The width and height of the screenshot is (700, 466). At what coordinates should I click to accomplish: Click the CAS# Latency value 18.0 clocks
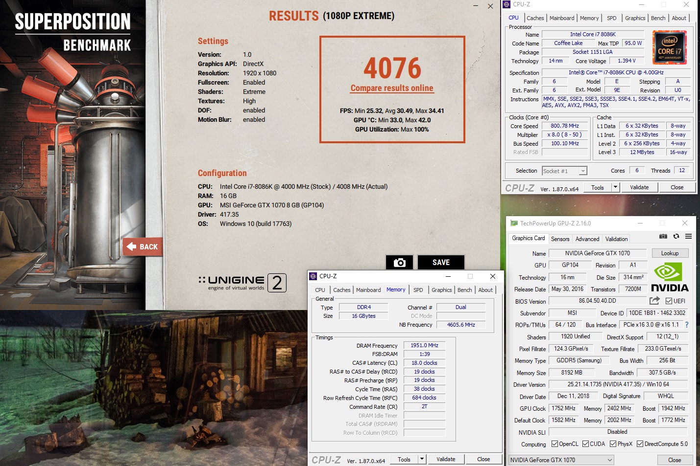424,363
